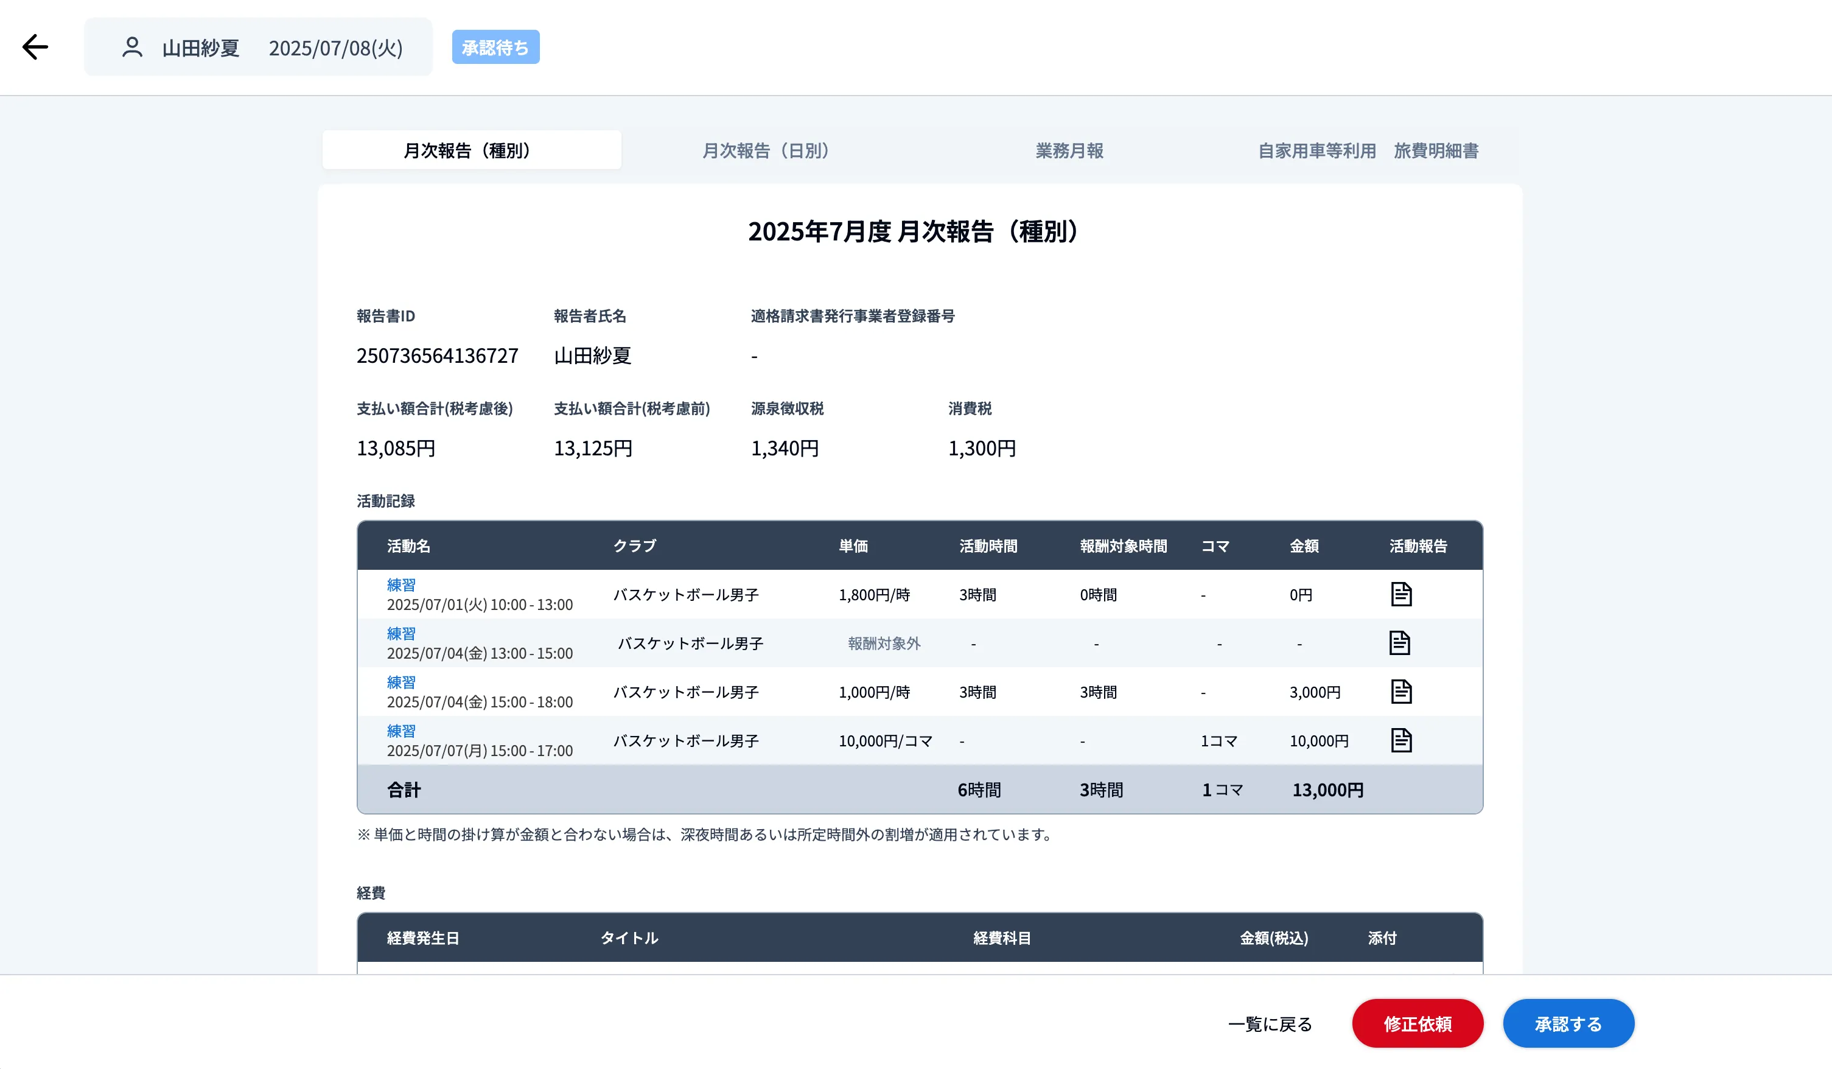Click 練習 link dated 07/04 13:00-15:00
This screenshot has height=1069, width=1832.
pos(400,633)
